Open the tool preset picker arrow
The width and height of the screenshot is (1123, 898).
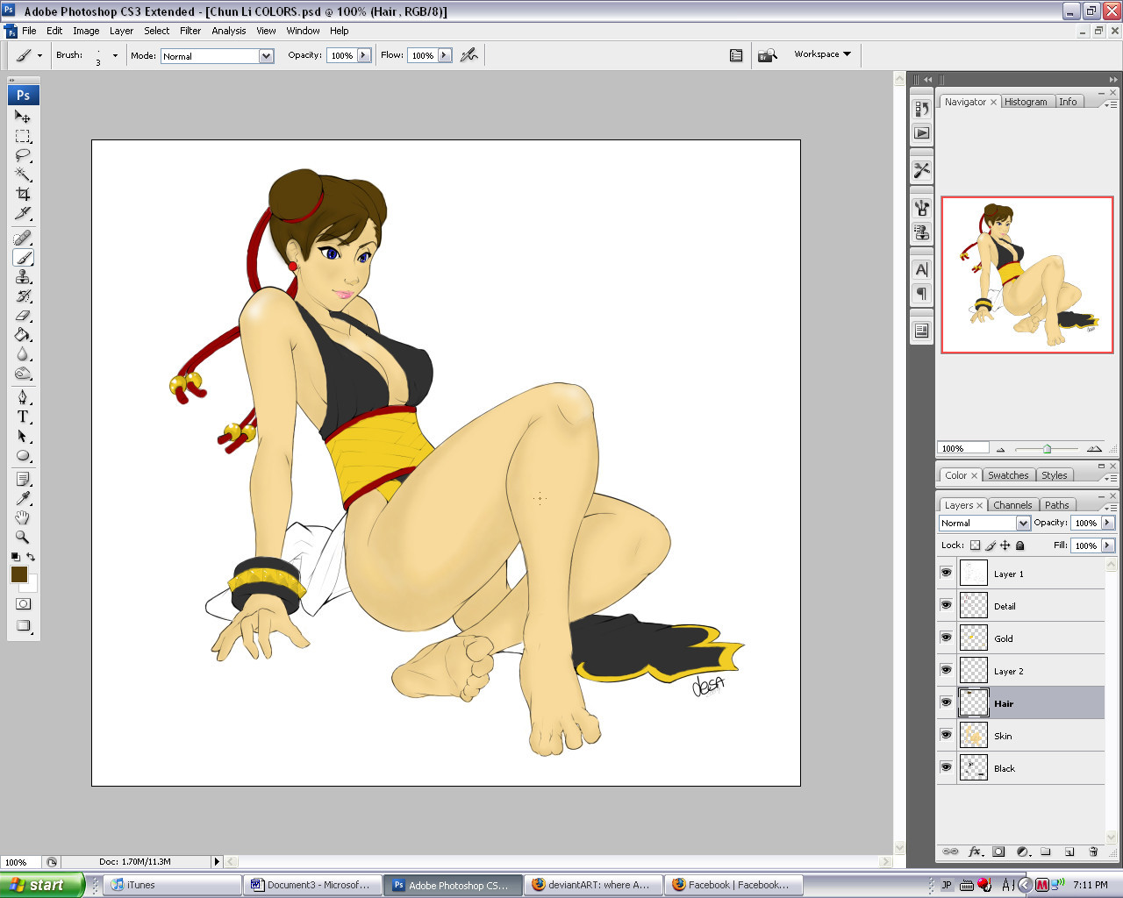39,55
